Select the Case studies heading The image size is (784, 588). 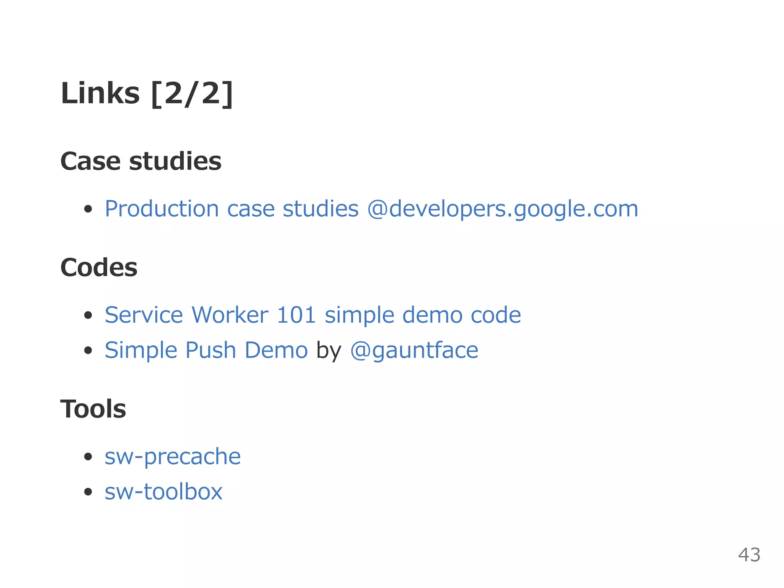pos(141,161)
